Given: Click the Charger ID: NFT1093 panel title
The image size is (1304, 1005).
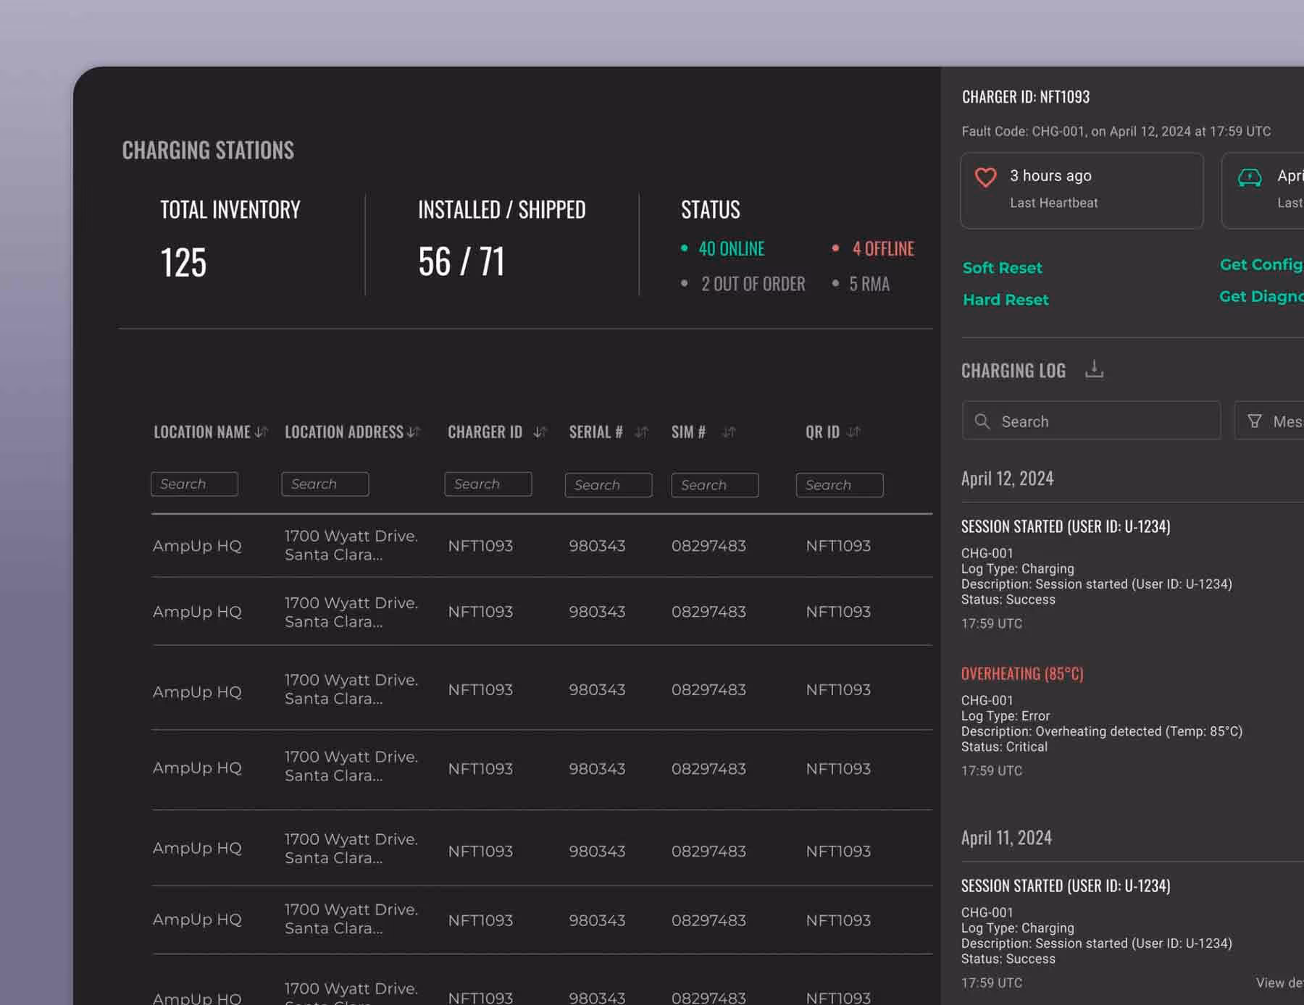Looking at the screenshot, I should click(x=1026, y=97).
